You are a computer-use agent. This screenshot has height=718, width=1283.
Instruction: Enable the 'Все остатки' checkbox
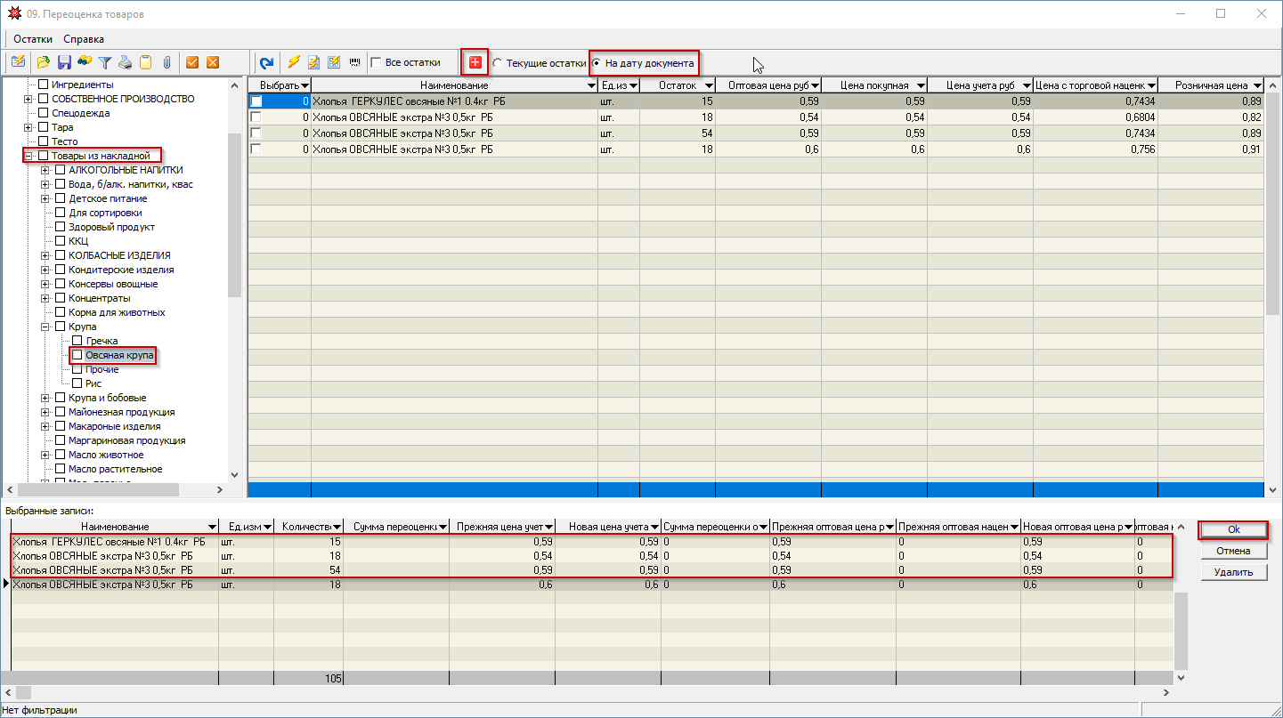pos(377,63)
